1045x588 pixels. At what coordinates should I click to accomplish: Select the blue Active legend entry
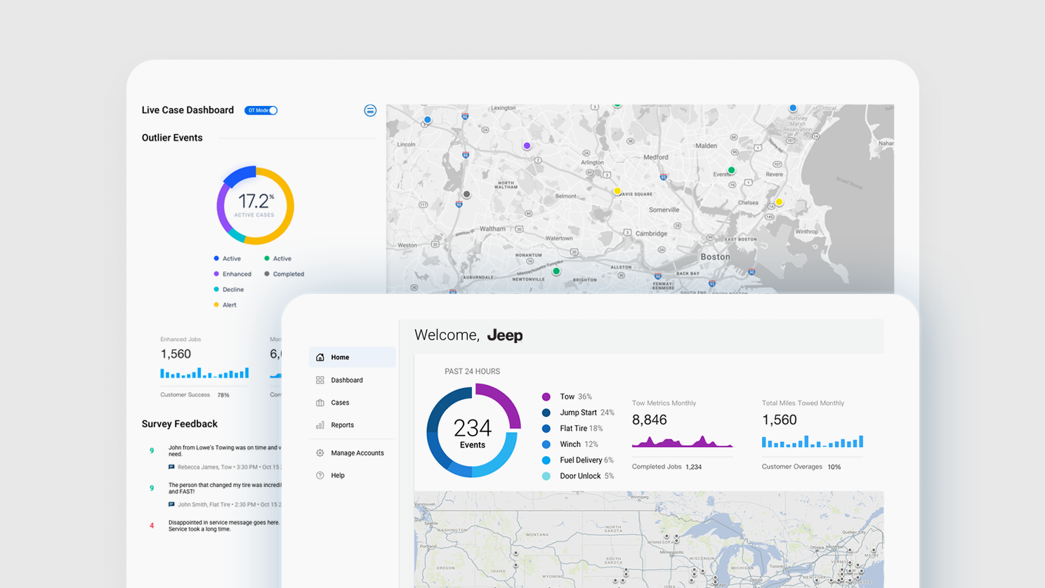coord(227,259)
